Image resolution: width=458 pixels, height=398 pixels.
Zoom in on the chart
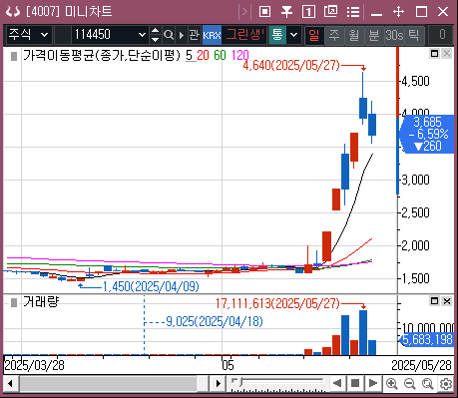coord(392,384)
